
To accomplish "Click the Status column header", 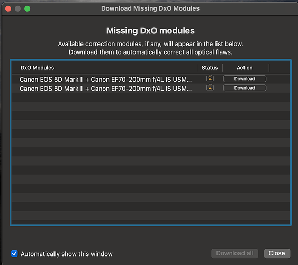I will coord(210,68).
